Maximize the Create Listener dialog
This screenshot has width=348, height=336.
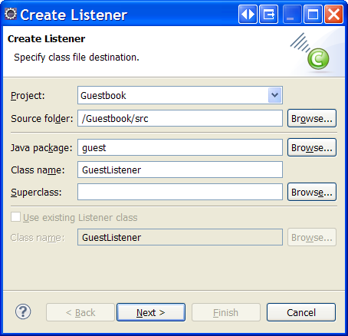313,15
